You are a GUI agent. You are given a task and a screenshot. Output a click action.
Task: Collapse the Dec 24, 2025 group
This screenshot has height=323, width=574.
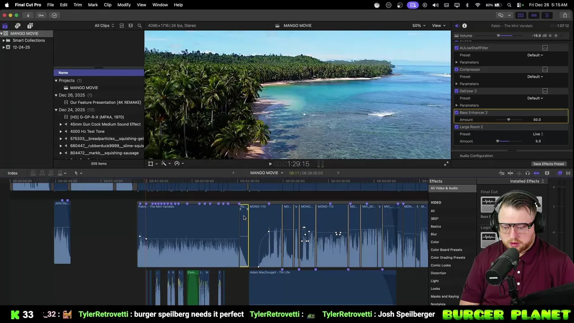56,110
